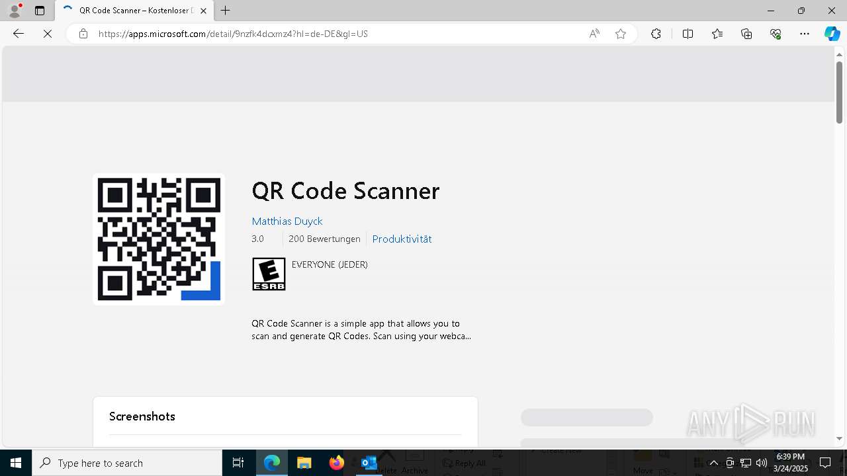Click taskbar search box
The width and height of the screenshot is (847, 476).
coord(127,463)
